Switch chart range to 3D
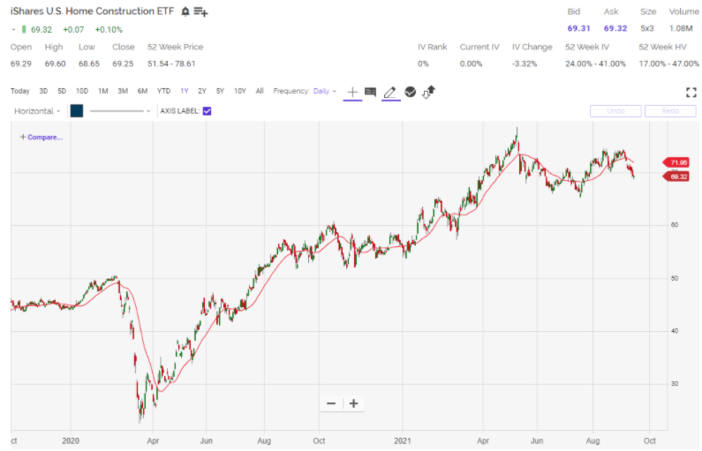702x451 pixels. coord(43,91)
